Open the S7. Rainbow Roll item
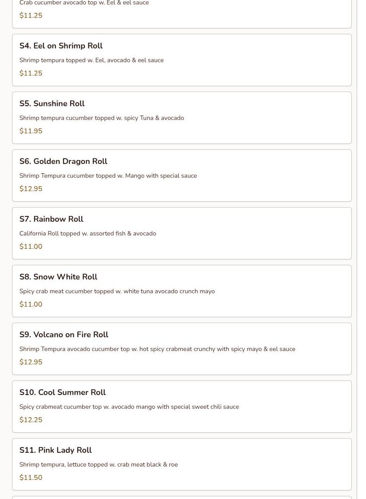This screenshot has width=366, height=499. pos(51,220)
